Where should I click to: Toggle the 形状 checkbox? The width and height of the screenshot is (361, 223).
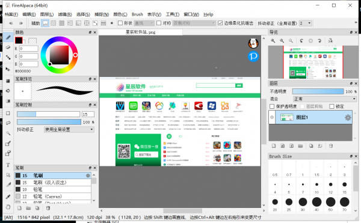click(120, 23)
